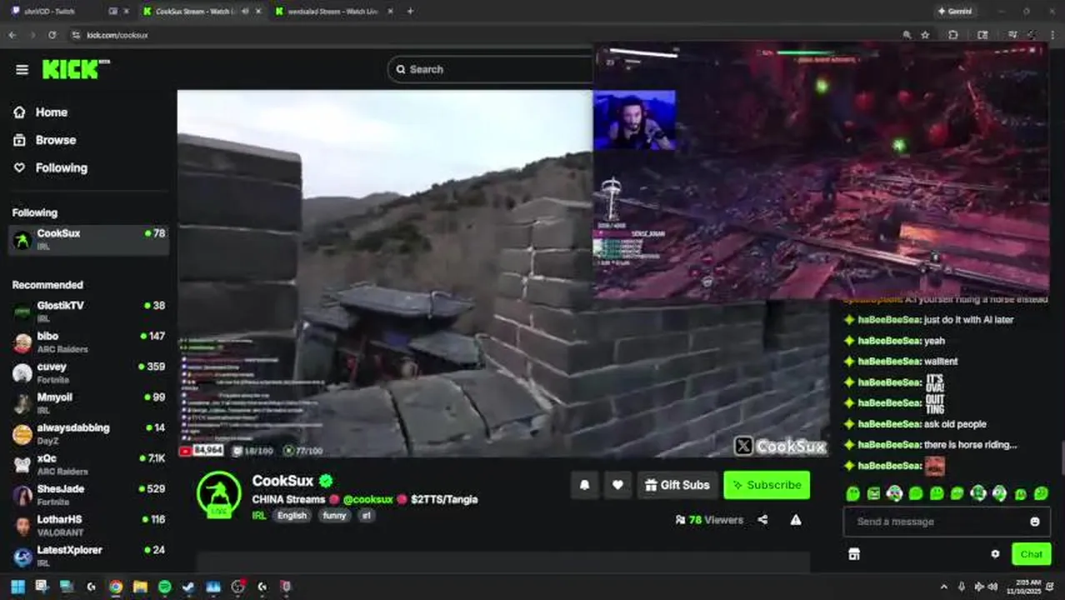
Task: Go back using Chrome's back arrow
Action: [12, 35]
